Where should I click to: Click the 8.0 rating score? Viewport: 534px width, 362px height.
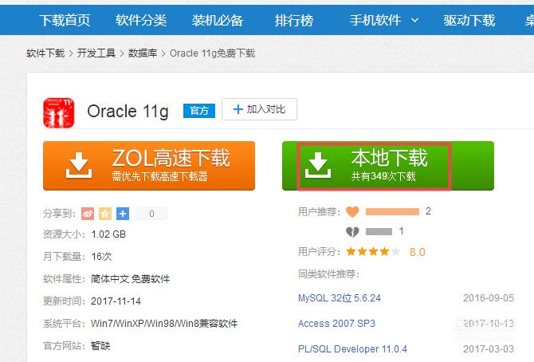417,252
